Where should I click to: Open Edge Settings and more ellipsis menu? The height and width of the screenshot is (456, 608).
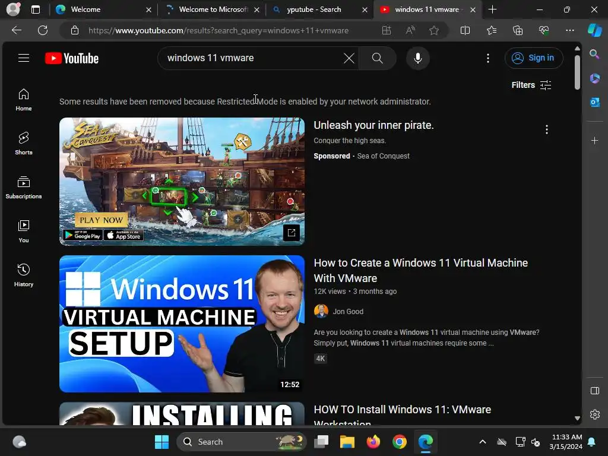coord(569,30)
